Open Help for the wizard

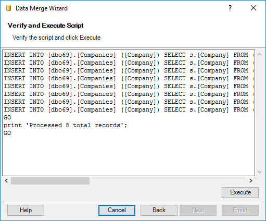tap(26, 210)
